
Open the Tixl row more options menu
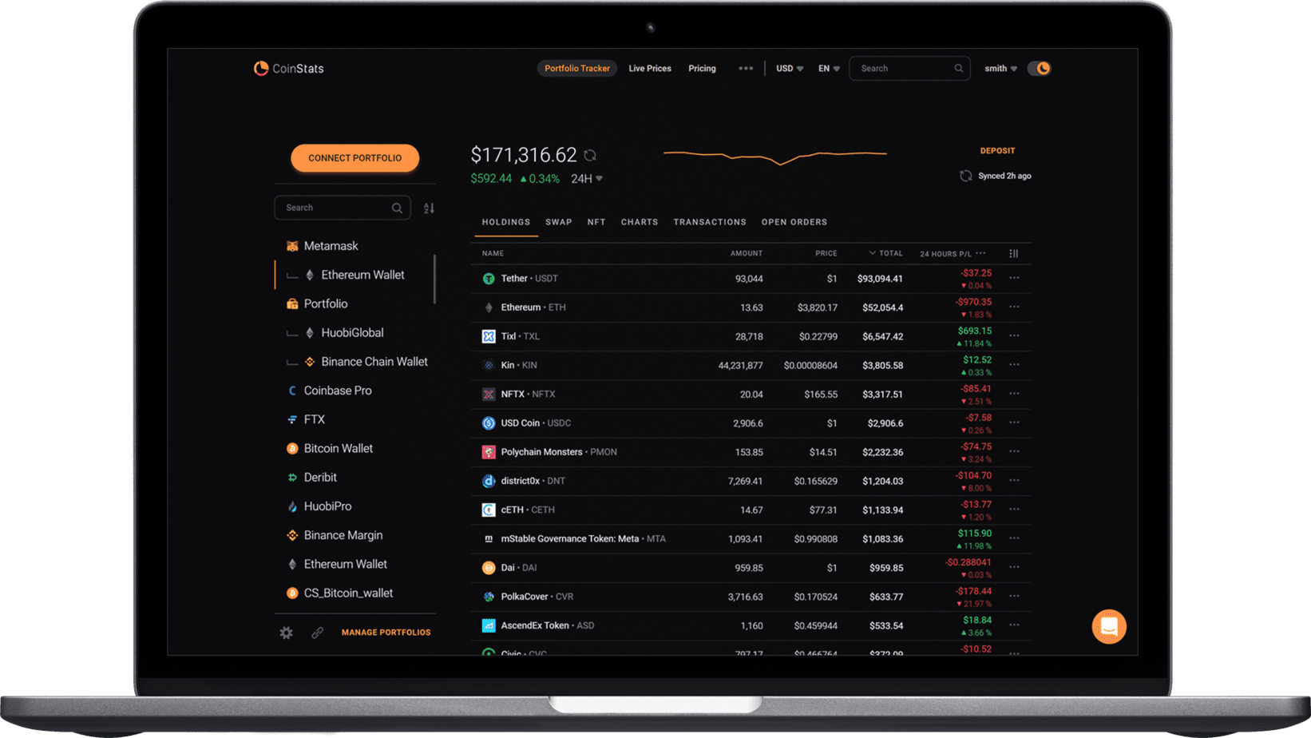pos(1014,335)
